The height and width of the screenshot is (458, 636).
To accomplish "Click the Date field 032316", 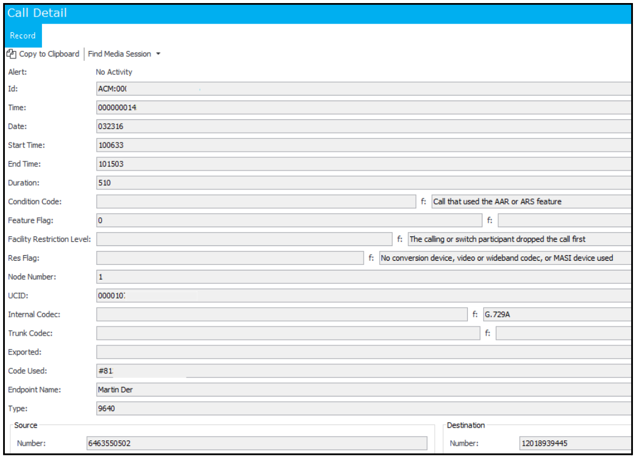I will (364, 127).
